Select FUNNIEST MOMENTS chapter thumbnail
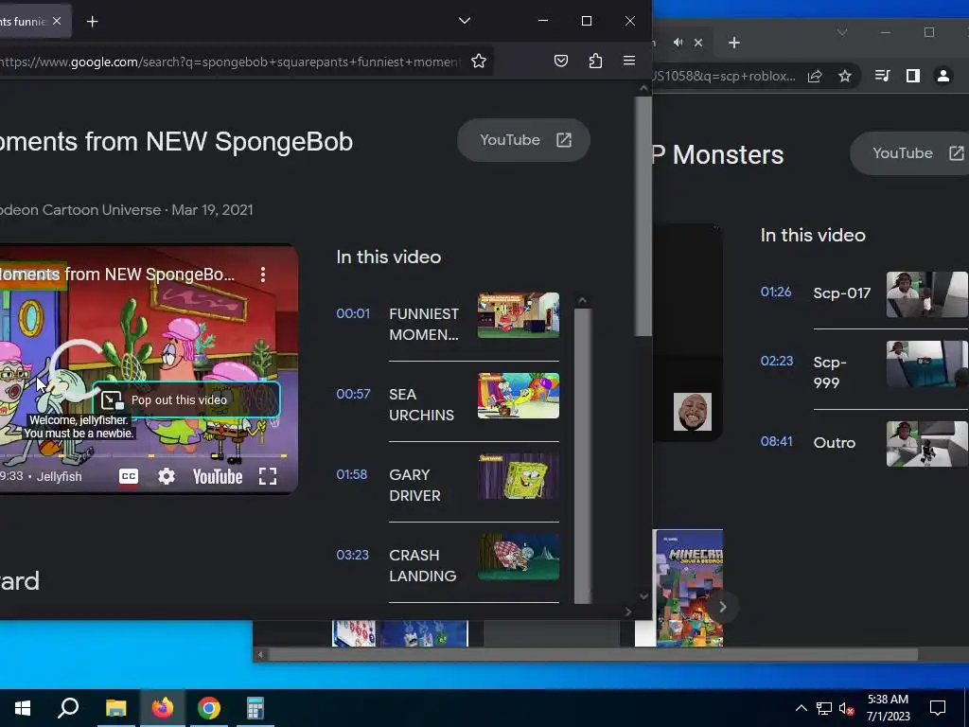Screen dimensions: 969x727 [x=519, y=315]
